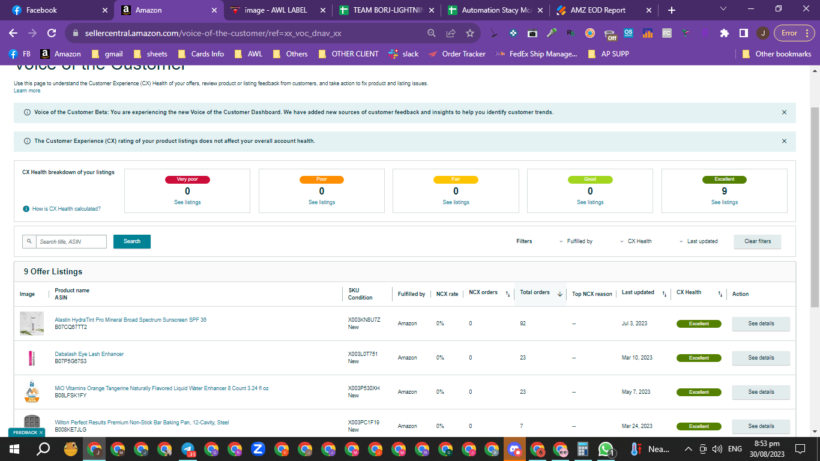
Task: Dismiss the Voice of the Customer Beta banner
Action: [x=784, y=112]
